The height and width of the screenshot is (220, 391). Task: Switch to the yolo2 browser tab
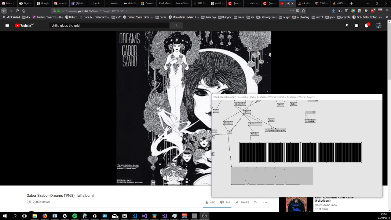(217, 3)
